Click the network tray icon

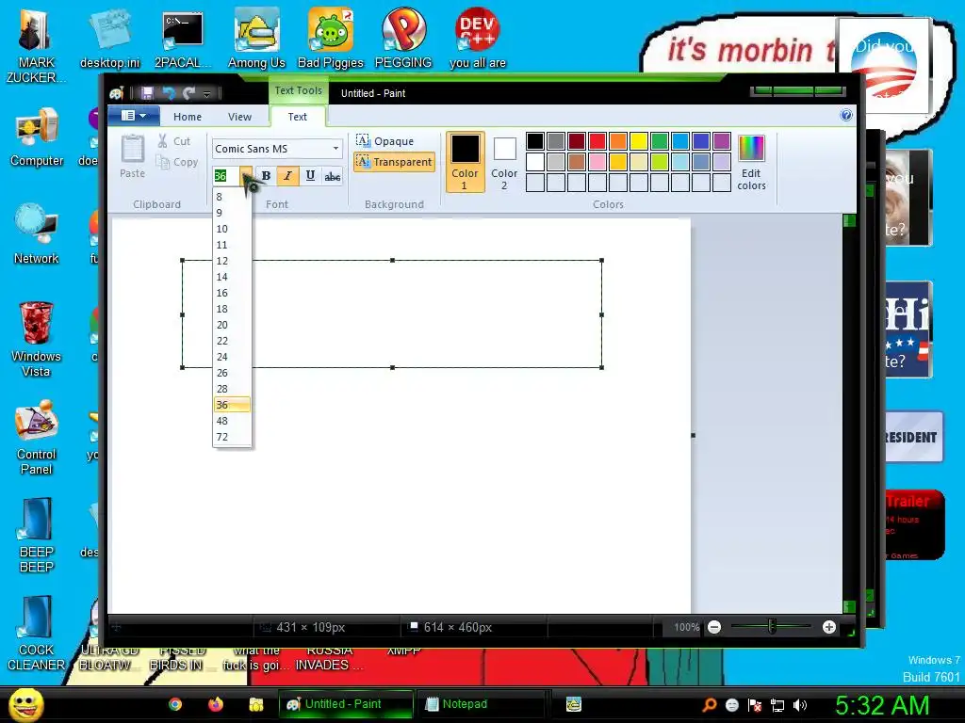777,705
